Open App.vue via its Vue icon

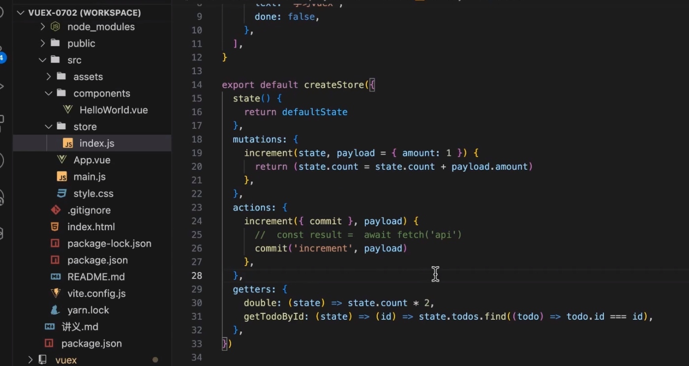coord(62,160)
